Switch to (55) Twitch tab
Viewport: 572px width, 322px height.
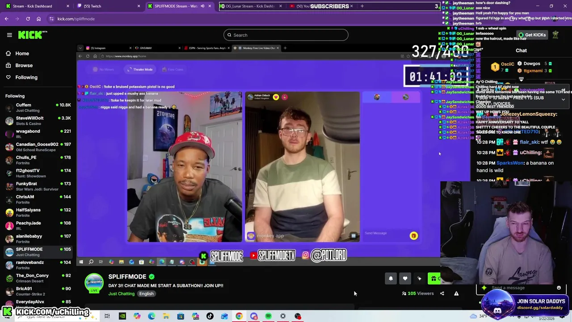click(x=107, y=6)
